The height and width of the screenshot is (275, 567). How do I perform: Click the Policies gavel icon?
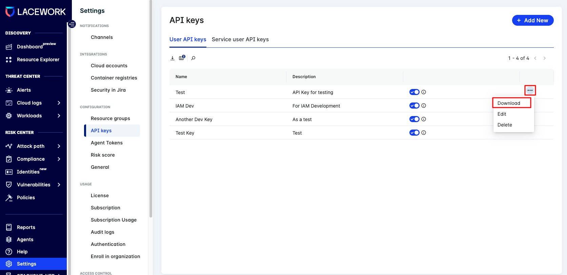[x=9, y=198]
